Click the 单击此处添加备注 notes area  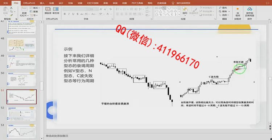coord(57,136)
